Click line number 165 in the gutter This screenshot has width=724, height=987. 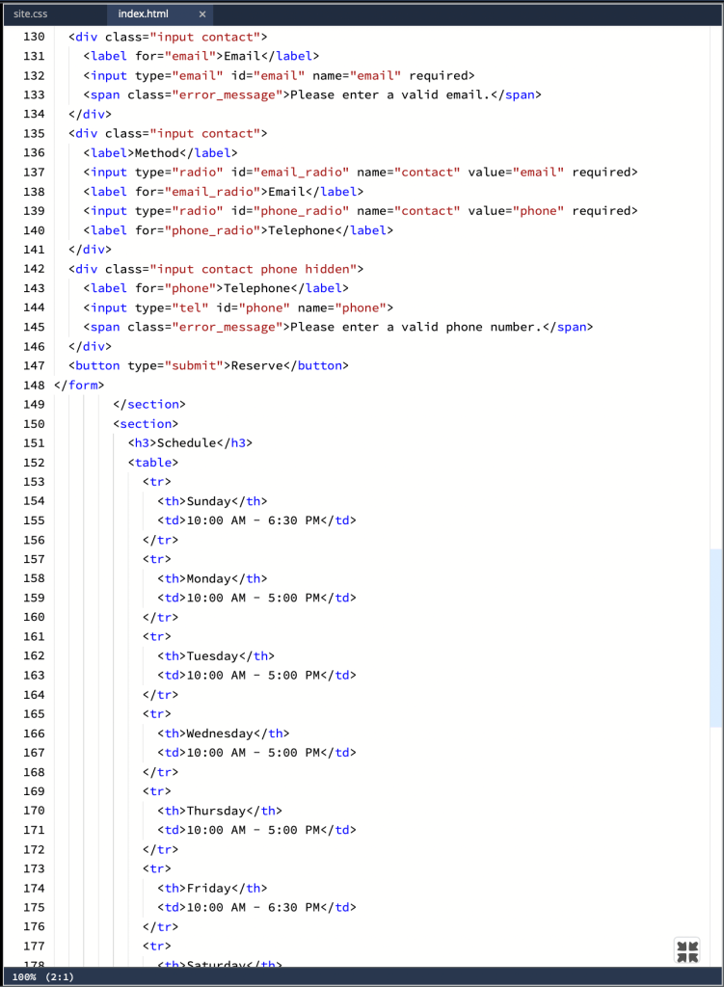coord(33,713)
